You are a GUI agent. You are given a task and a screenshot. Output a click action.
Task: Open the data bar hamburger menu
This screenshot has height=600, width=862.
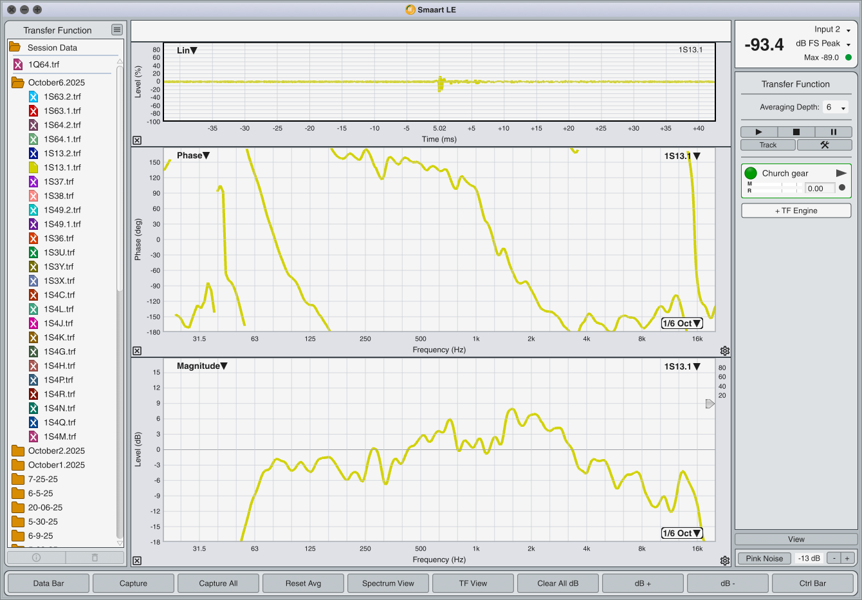point(116,30)
